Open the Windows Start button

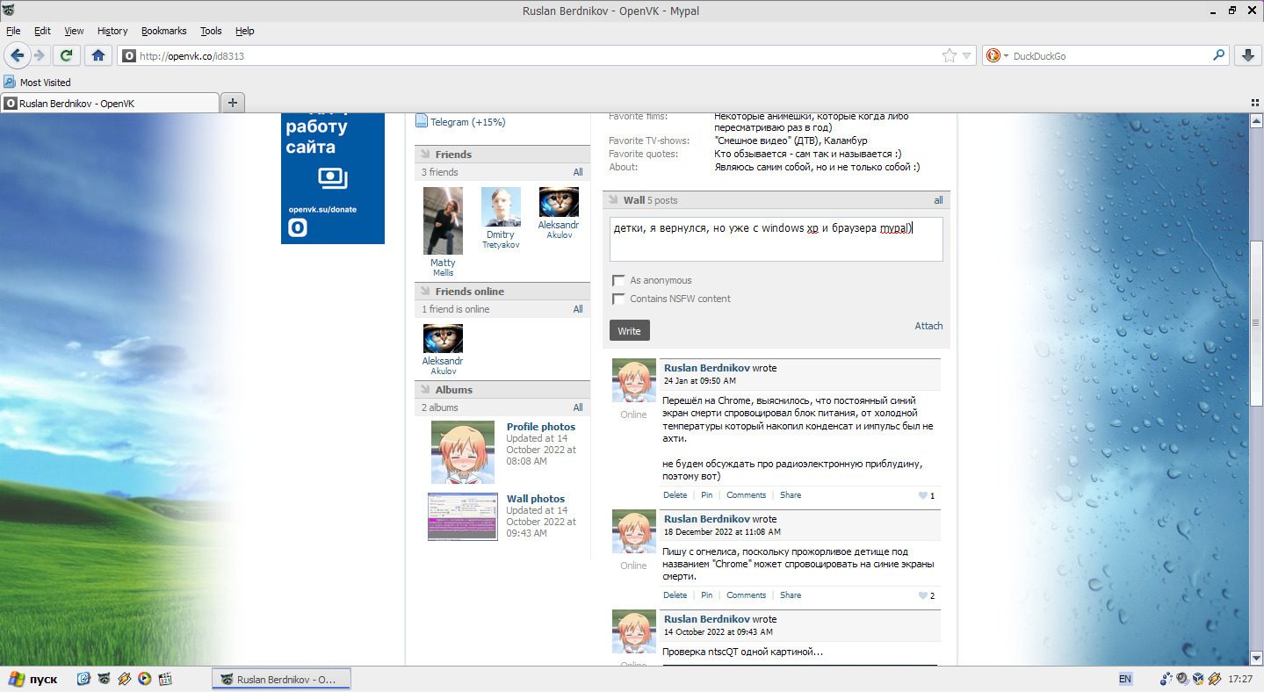point(32,679)
